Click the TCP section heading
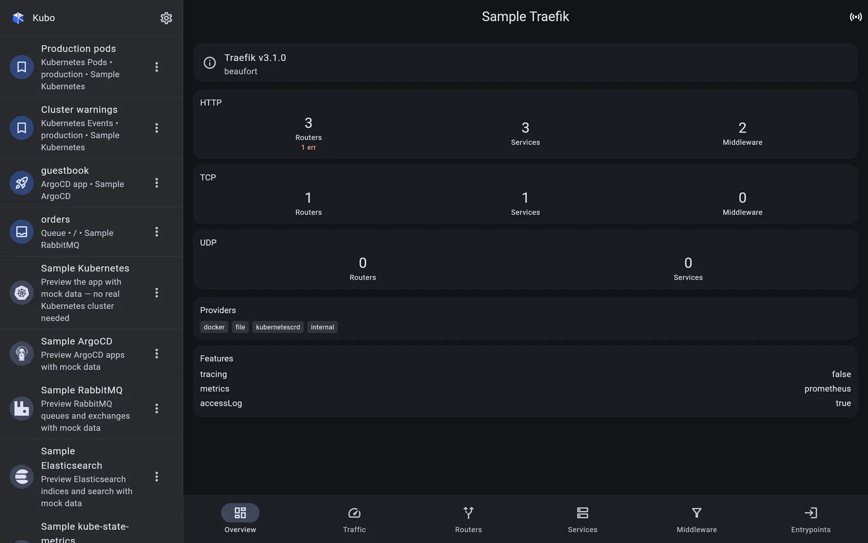The height and width of the screenshot is (543, 868). (208, 178)
